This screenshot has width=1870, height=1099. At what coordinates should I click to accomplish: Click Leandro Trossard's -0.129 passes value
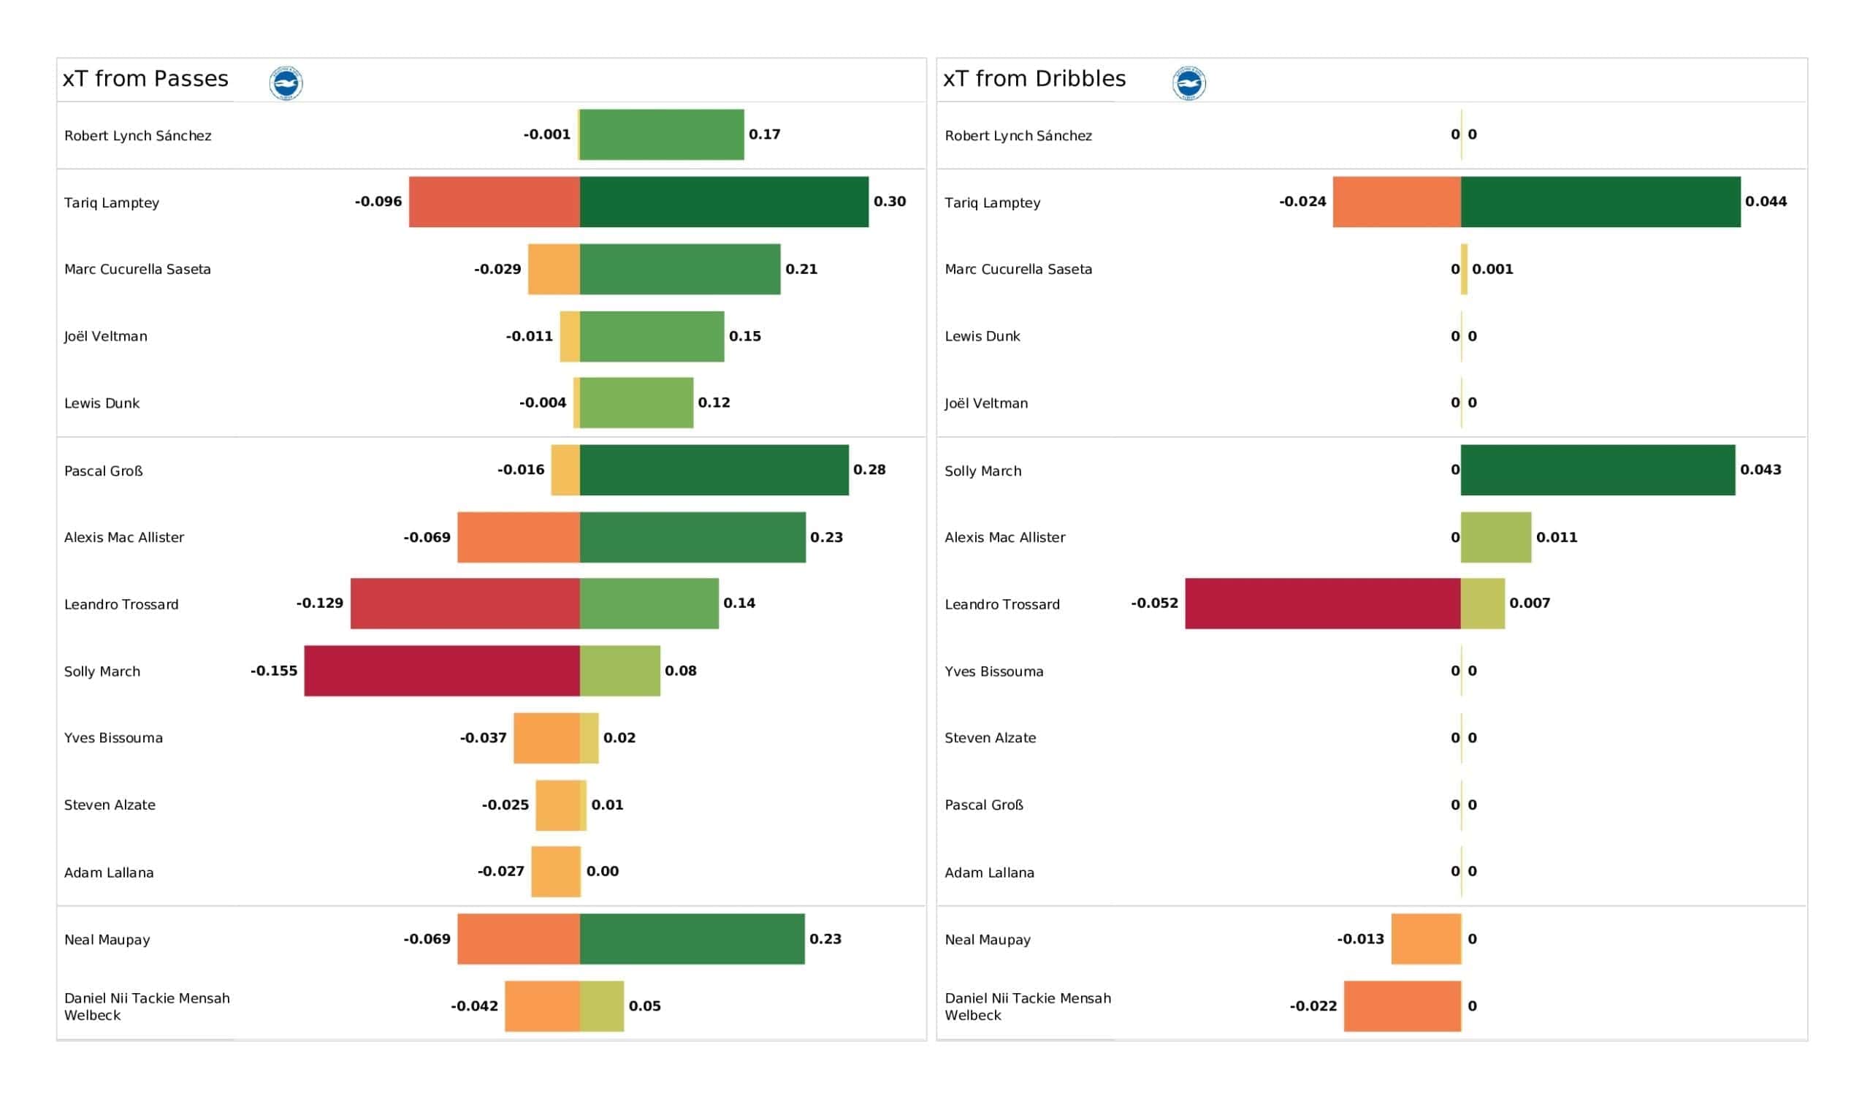(320, 603)
